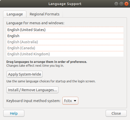Click the Apply System-Wide button
Viewport: 130px width, 120px height.
tap(25, 74)
